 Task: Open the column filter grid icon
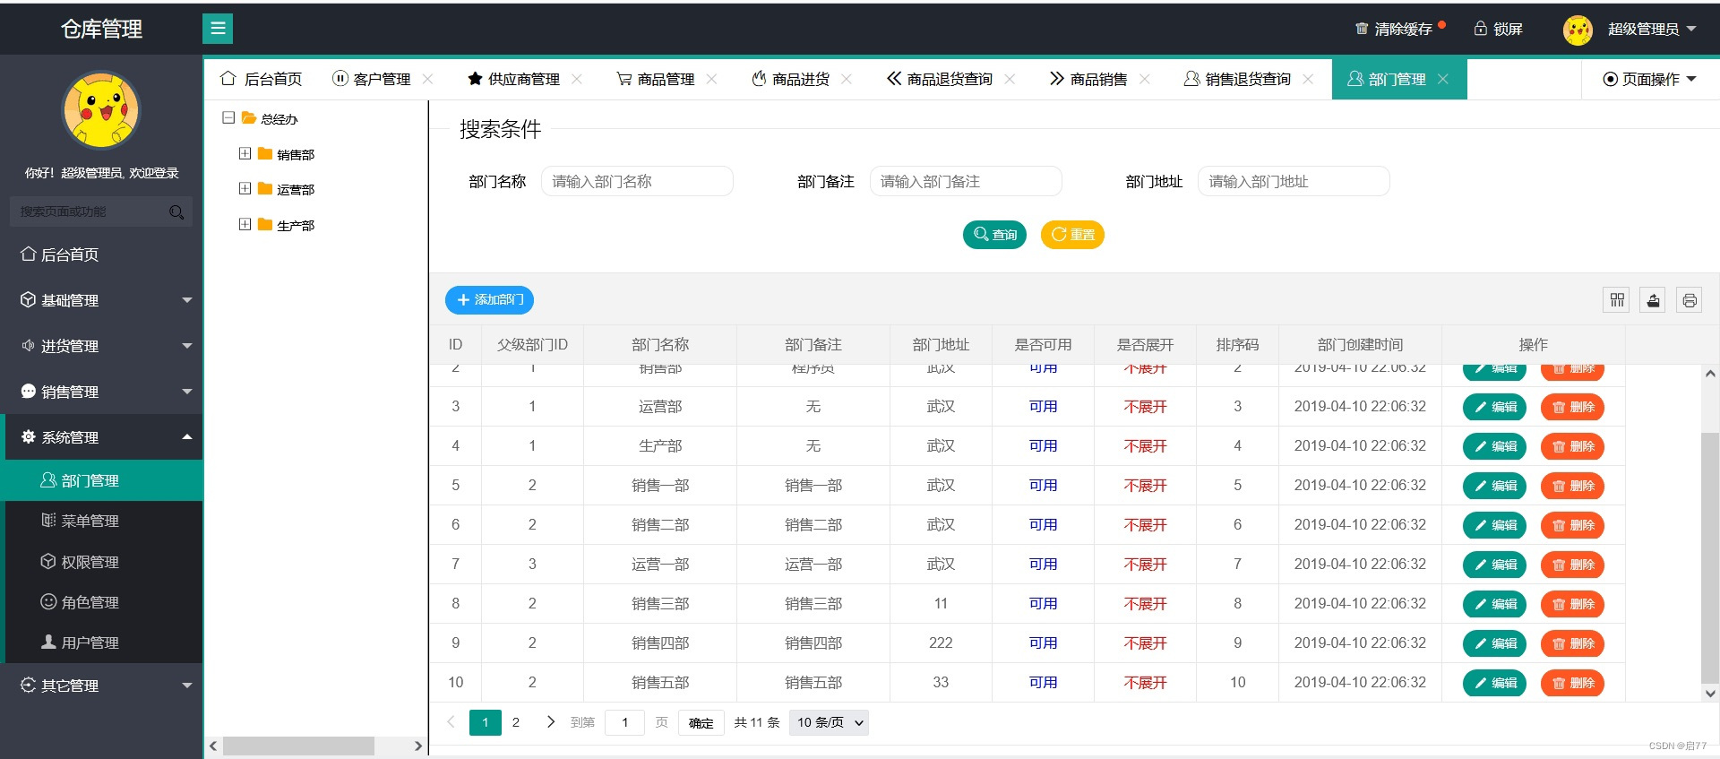coord(1617,300)
